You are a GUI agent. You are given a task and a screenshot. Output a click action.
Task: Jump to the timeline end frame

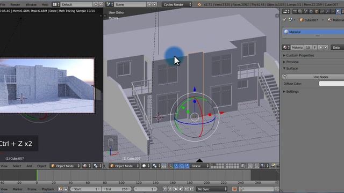191,189
